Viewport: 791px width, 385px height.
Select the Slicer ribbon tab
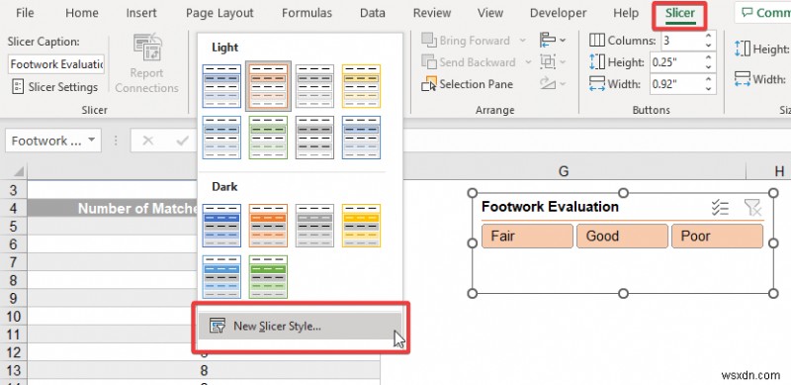(x=679, y=14)
